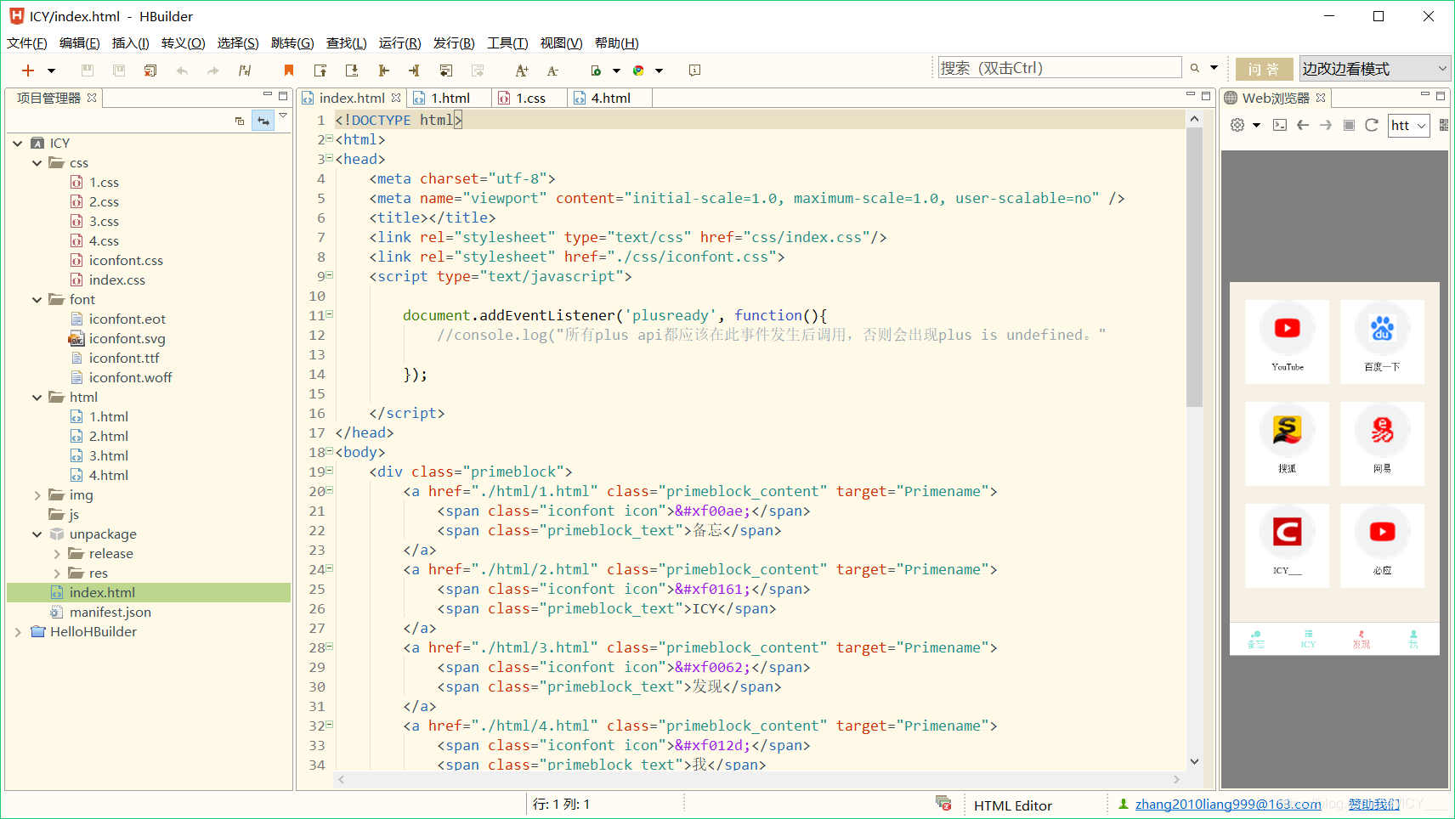Click the red plus New file icon
The image size is (1455, 819).
point(28,71)
